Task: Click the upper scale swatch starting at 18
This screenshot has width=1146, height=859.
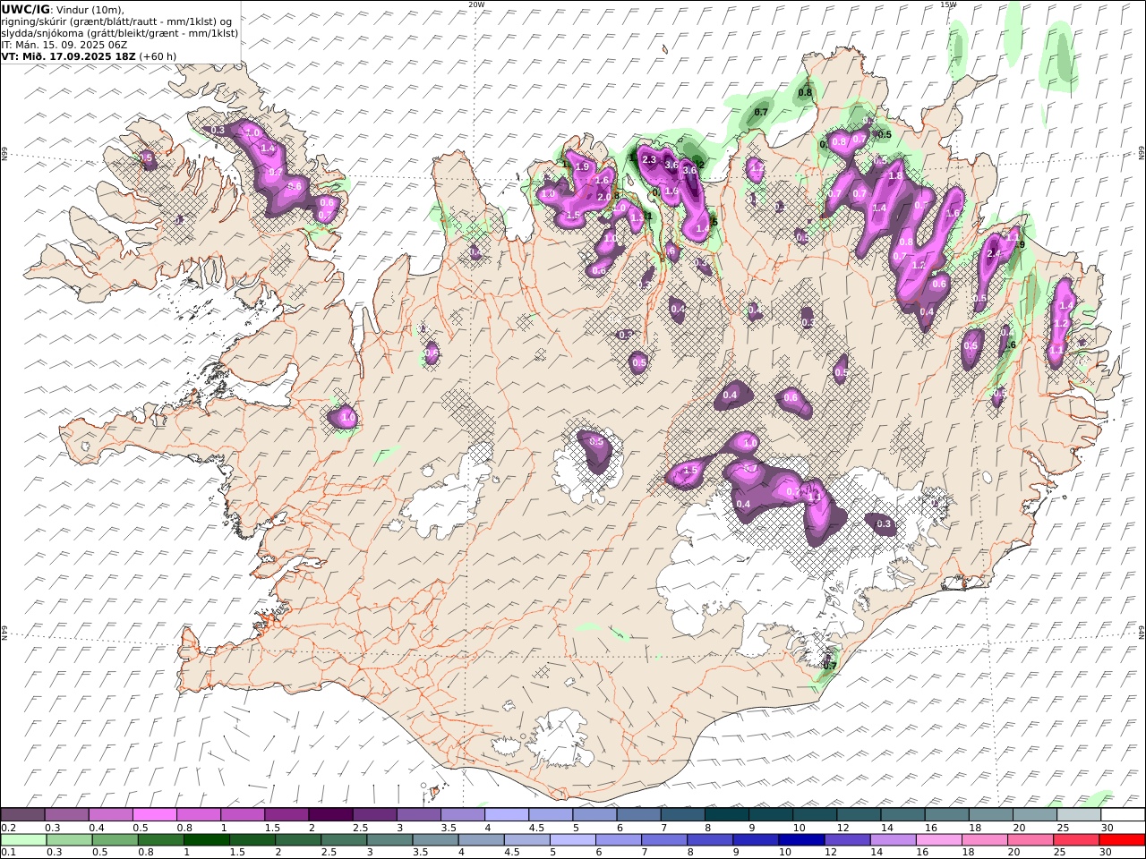Action: (990, 815)
